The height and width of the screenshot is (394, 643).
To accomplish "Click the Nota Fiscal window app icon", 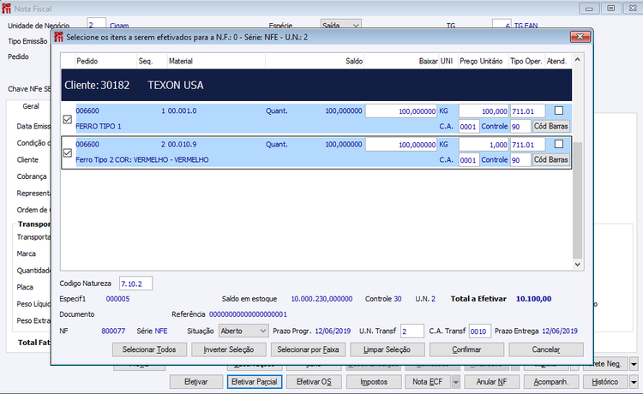I will click(x=6, y=9).
